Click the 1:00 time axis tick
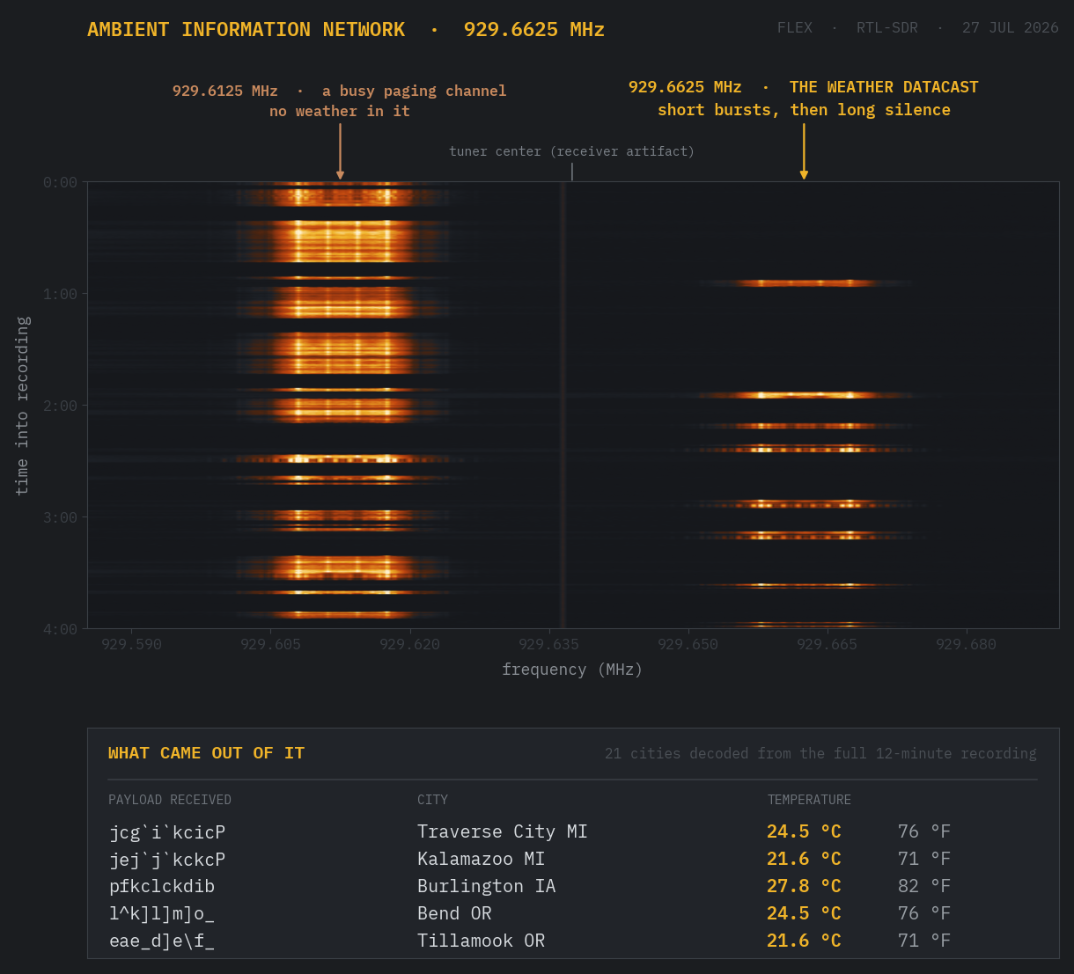This screenshot has width=1074, height=974. click(x=60, y=294)
